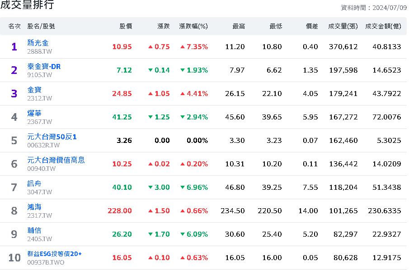Click the 成交量排行 page title
The image size is (409, 270).
27,5
